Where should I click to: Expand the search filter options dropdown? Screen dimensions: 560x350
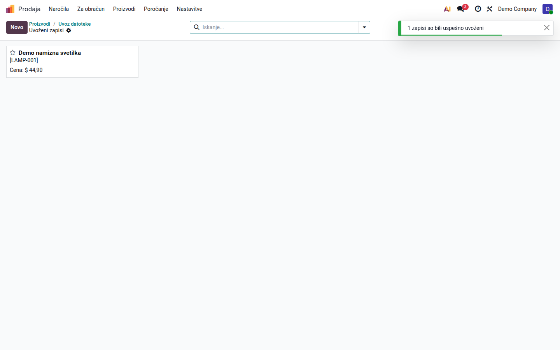click(364, 27)
